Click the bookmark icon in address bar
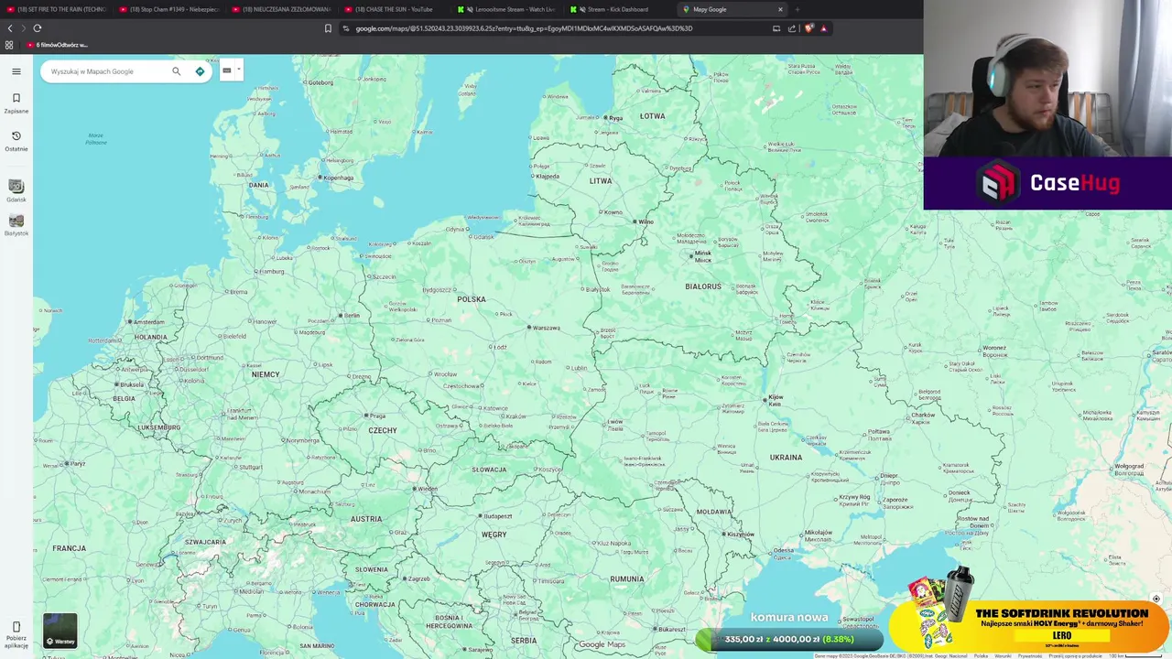Viewport: 1172px width, 659px height. pos(328,28)
